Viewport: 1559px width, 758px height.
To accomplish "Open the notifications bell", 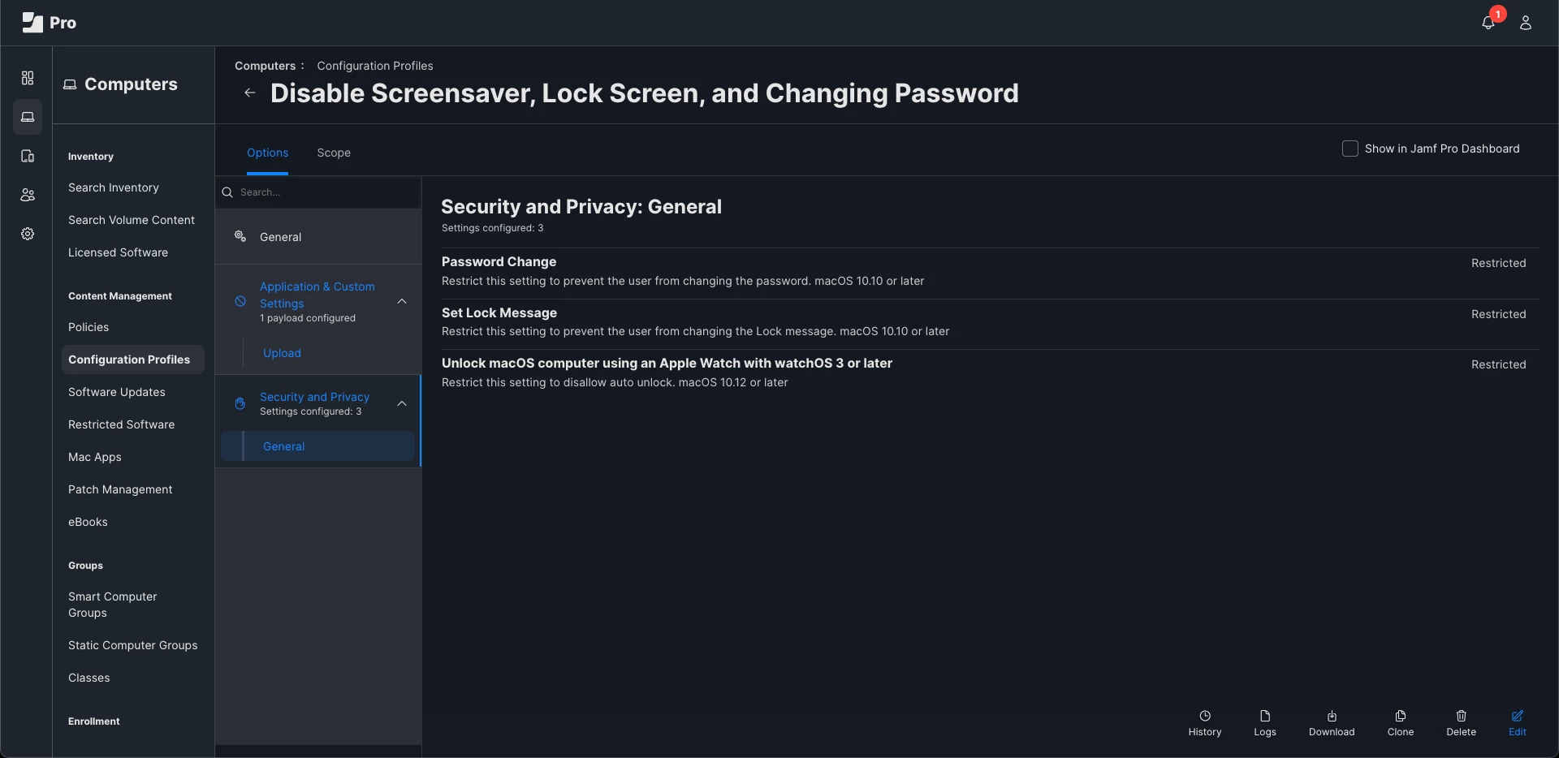I will [x=1488, y=23].
